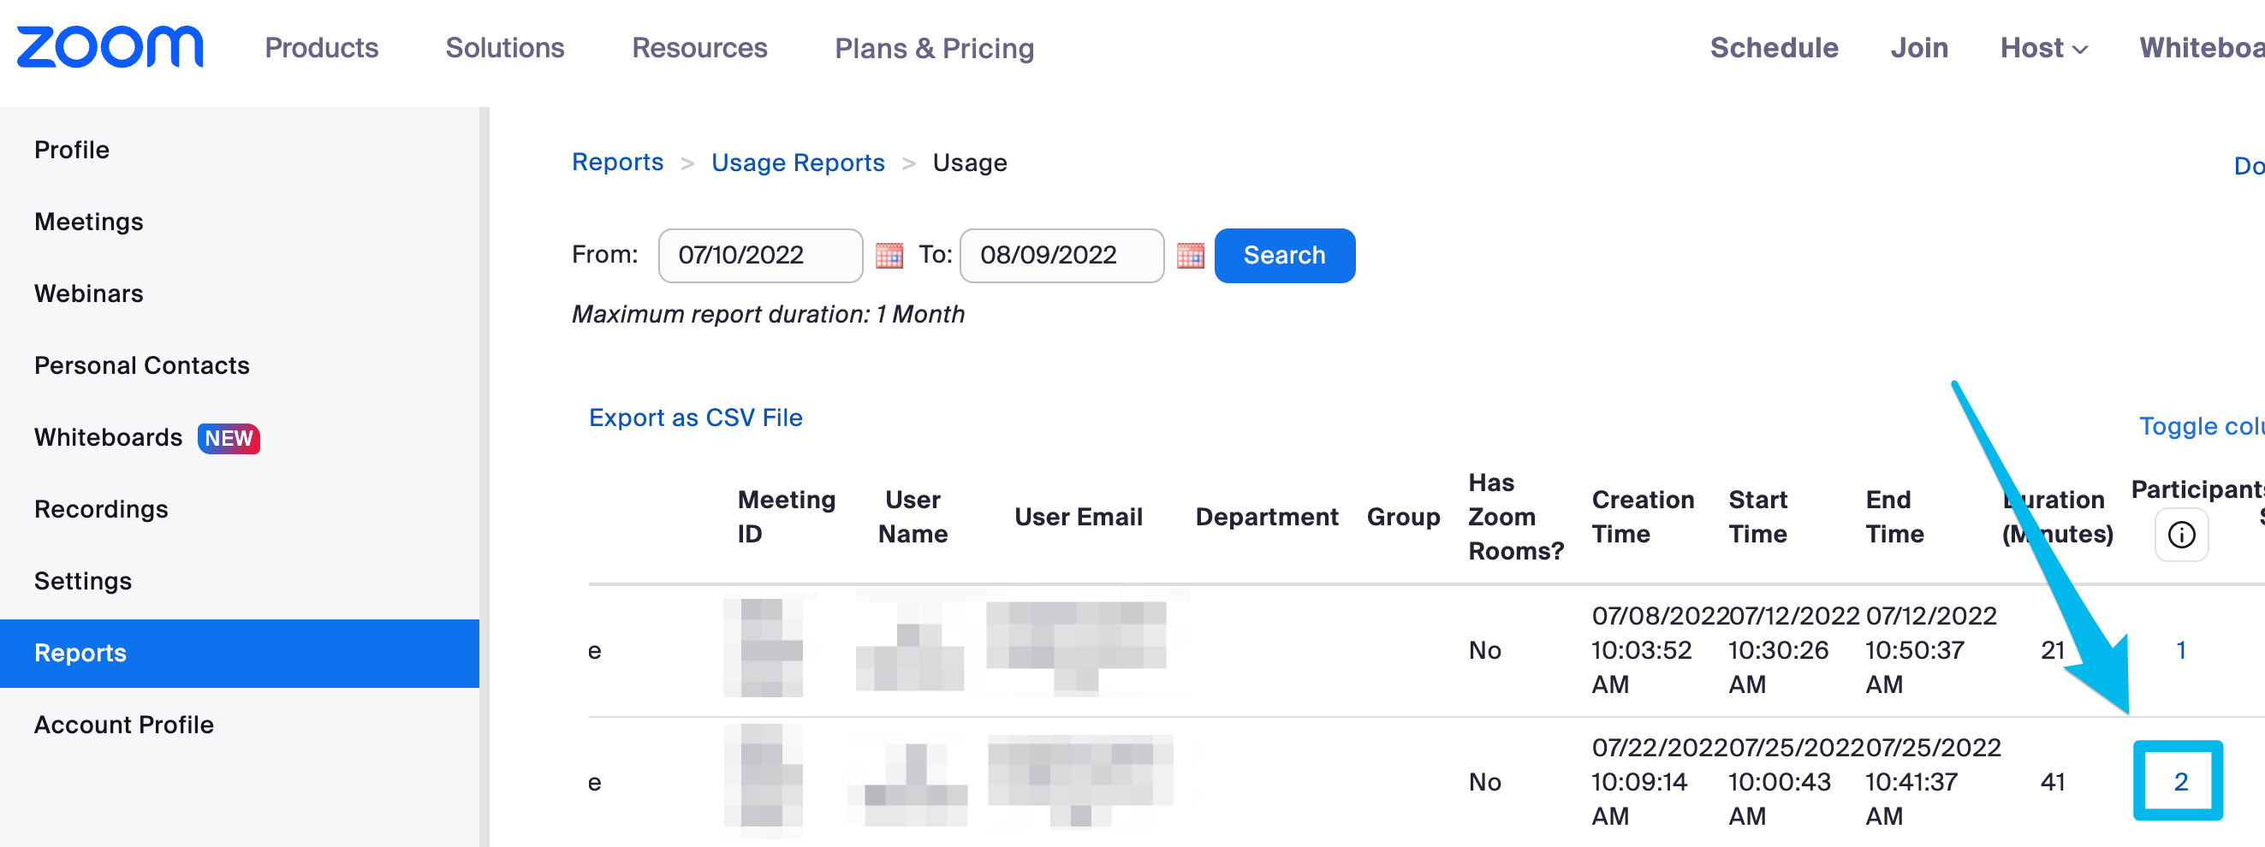Open the Resources menu

pos(700,47)
